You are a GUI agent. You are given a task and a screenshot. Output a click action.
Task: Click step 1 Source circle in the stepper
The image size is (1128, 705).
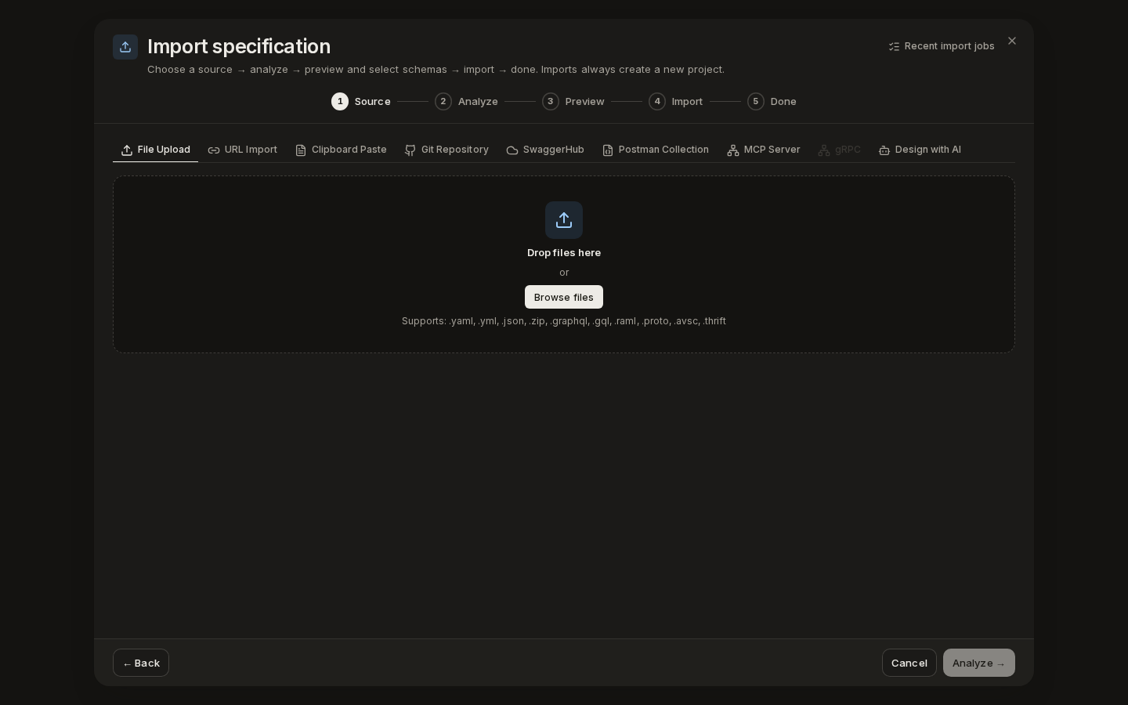(x=340, y=102)
